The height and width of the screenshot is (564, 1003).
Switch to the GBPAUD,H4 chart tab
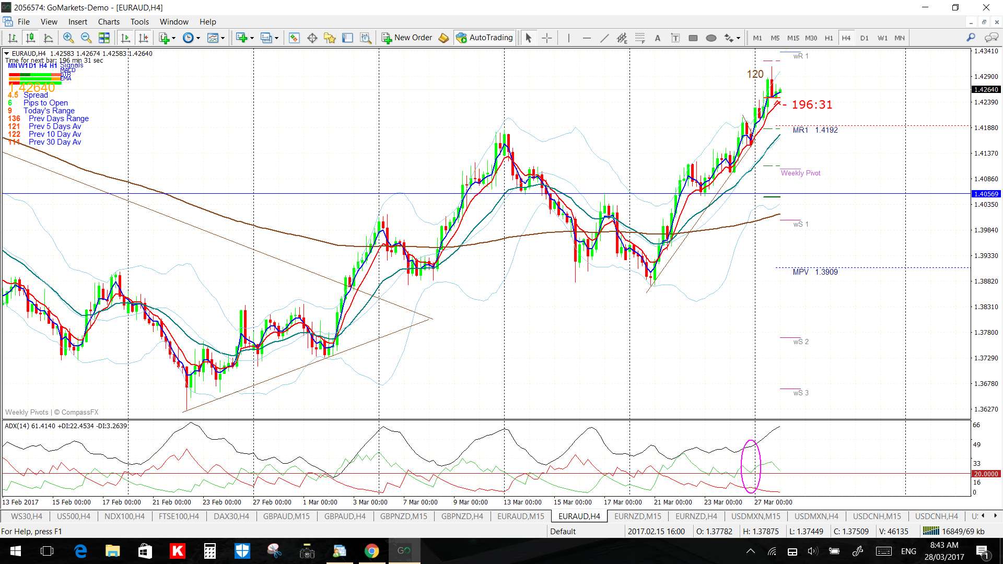coord(345,516)
